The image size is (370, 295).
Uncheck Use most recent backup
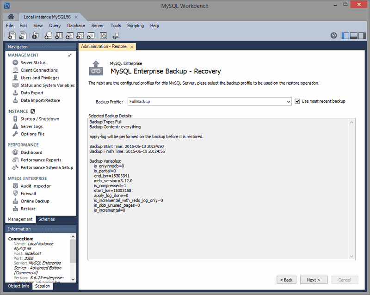[297, 101]
